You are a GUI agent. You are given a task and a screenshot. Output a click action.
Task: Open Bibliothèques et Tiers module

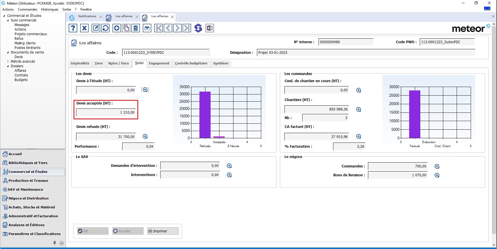coord(33,163)
